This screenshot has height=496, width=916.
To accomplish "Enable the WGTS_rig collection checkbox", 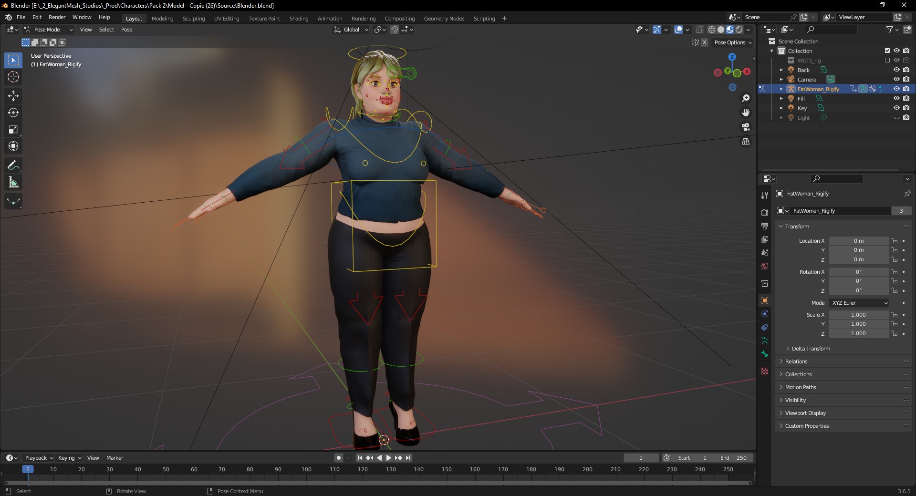I will (887, 60).
